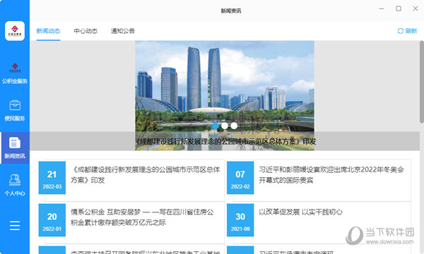Screen dimensions: 424x254
Task: Maximize the 新闻资讯 window
Action: click(x=399, y=8)
